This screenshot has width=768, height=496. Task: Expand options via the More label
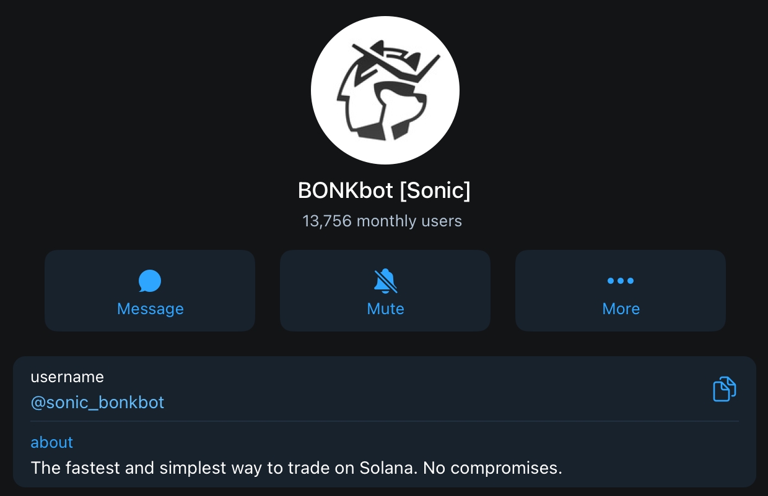point(621,309)
